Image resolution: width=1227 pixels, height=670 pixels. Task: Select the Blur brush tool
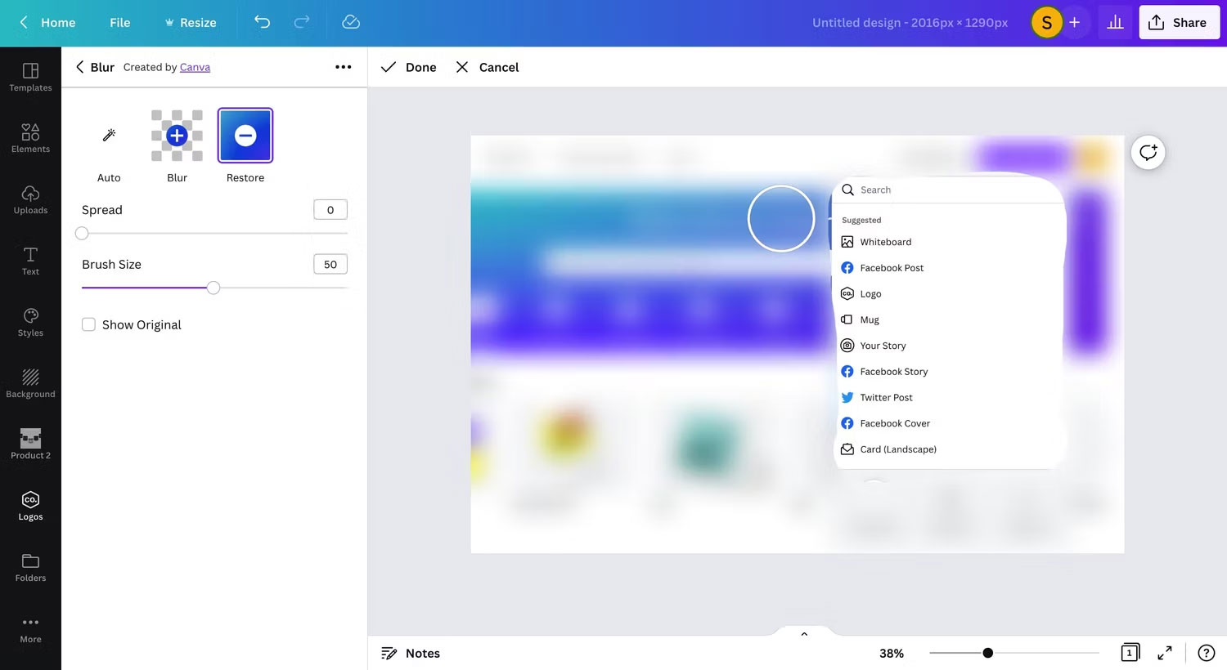click(177, 135)
